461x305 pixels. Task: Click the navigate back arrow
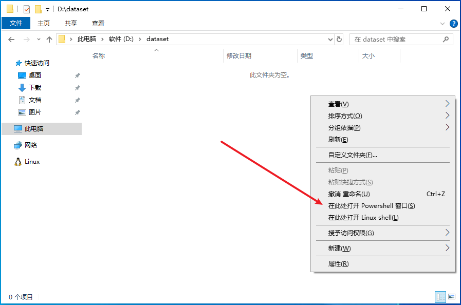pos(11,39)
